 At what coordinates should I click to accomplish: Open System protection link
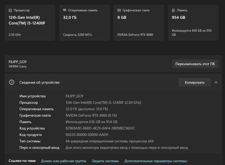[105, 161]
